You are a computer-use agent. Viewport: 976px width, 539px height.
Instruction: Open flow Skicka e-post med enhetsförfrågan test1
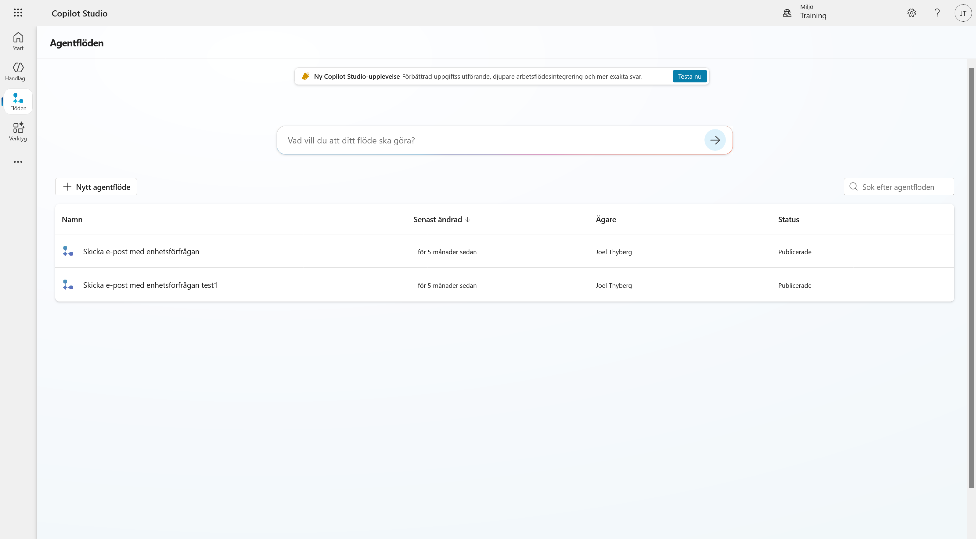(x=150, y=285)
